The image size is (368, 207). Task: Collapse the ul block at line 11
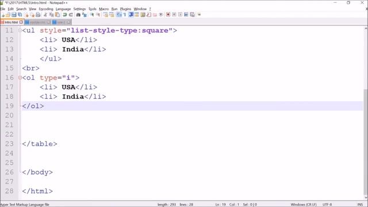[x=20, y=30]
